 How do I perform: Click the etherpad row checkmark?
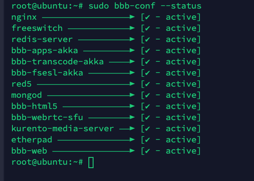147,140
